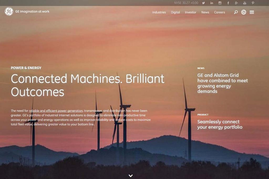Click the NYSE 30.27 stock ticker

click(x=186, y=3)
